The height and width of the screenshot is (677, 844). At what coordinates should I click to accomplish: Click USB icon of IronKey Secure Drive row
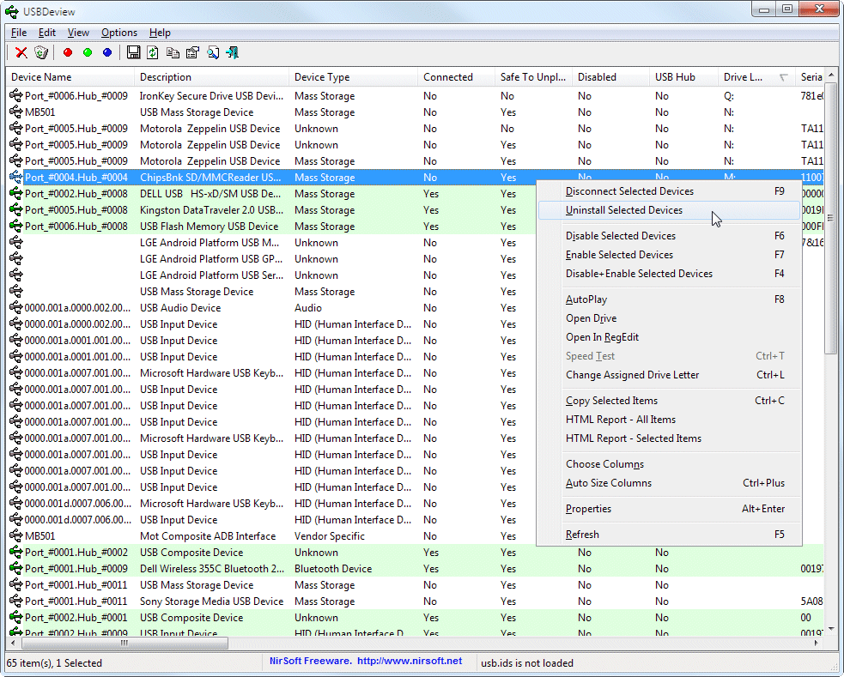tap(16, 96)
